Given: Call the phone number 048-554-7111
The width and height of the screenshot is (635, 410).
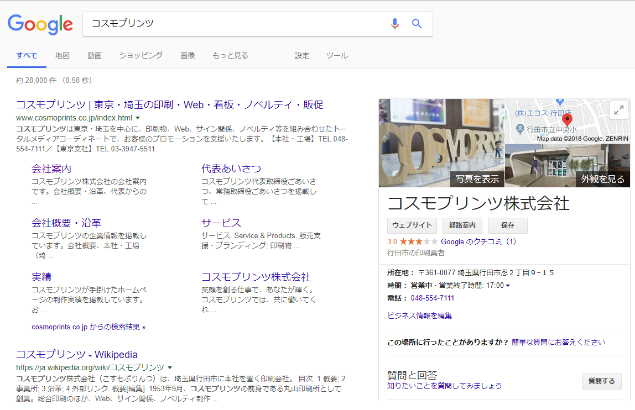Looking at the screenshot, I should click(433, 298).
